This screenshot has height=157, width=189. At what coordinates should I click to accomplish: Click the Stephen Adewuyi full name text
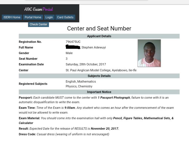click(93, 47)
